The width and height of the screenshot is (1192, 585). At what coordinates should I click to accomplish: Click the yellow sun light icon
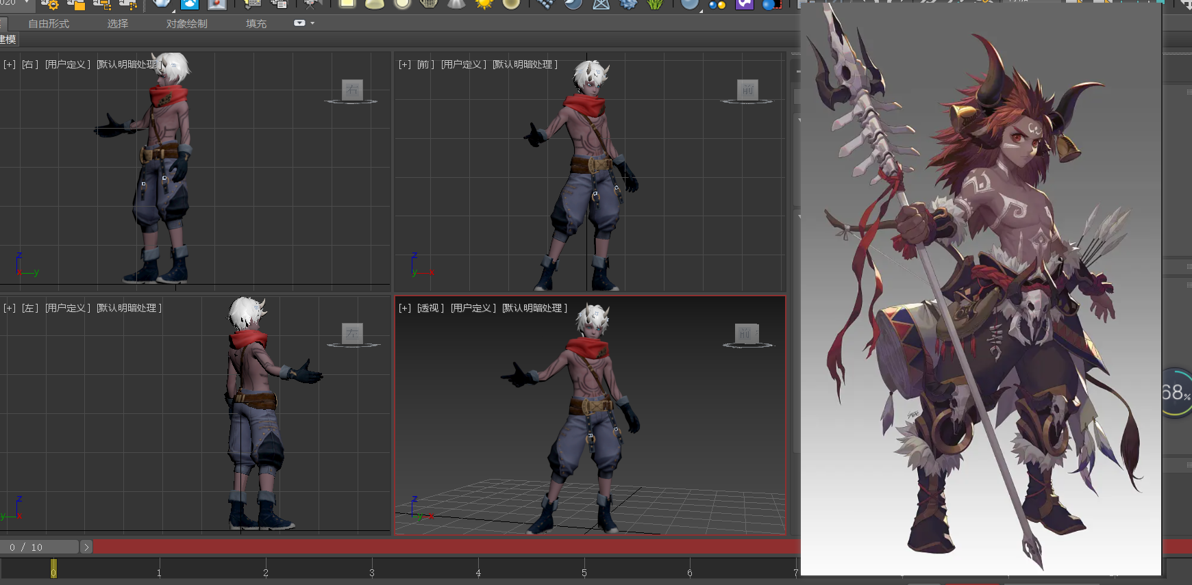(484, 4)
